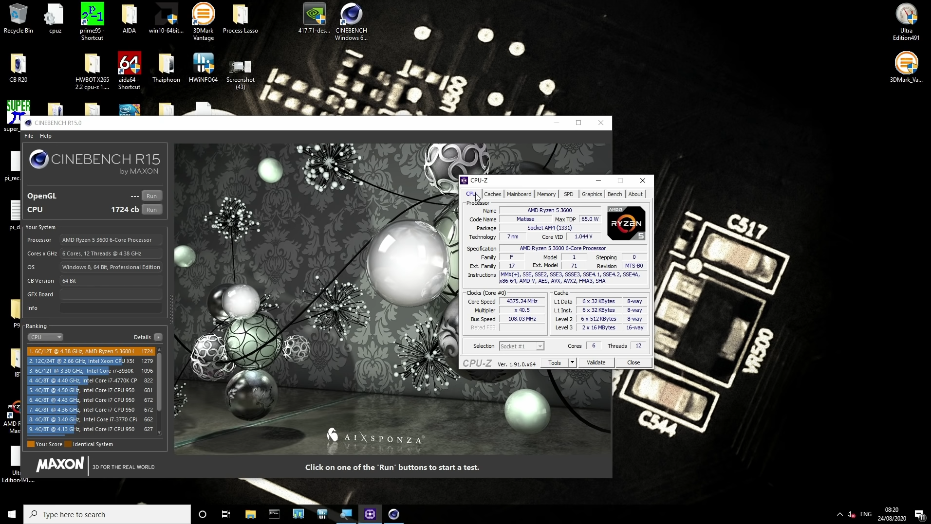Select the i7-3930K 1096 ranking row
Screen dimensions: 931x524
(x=91, y=371)
